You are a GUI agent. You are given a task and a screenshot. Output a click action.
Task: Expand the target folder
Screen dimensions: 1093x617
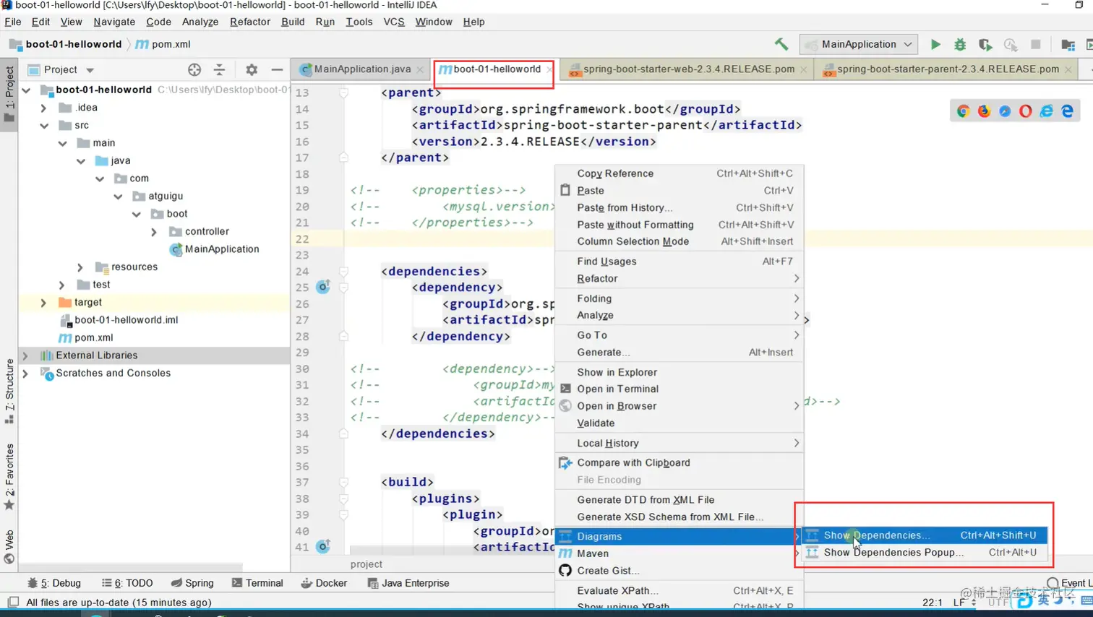(43, 302)
